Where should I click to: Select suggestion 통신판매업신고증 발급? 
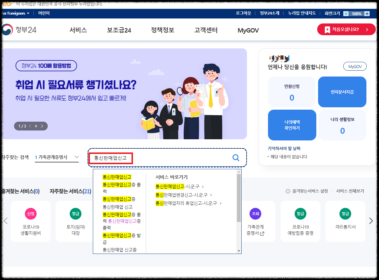(x=122, y=239)
